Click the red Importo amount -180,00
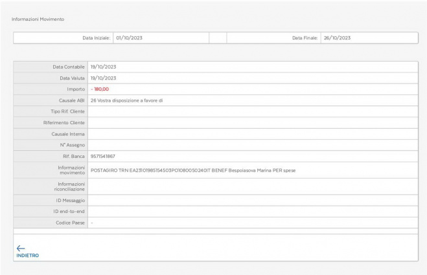427x275 pixels. point(100,89)
